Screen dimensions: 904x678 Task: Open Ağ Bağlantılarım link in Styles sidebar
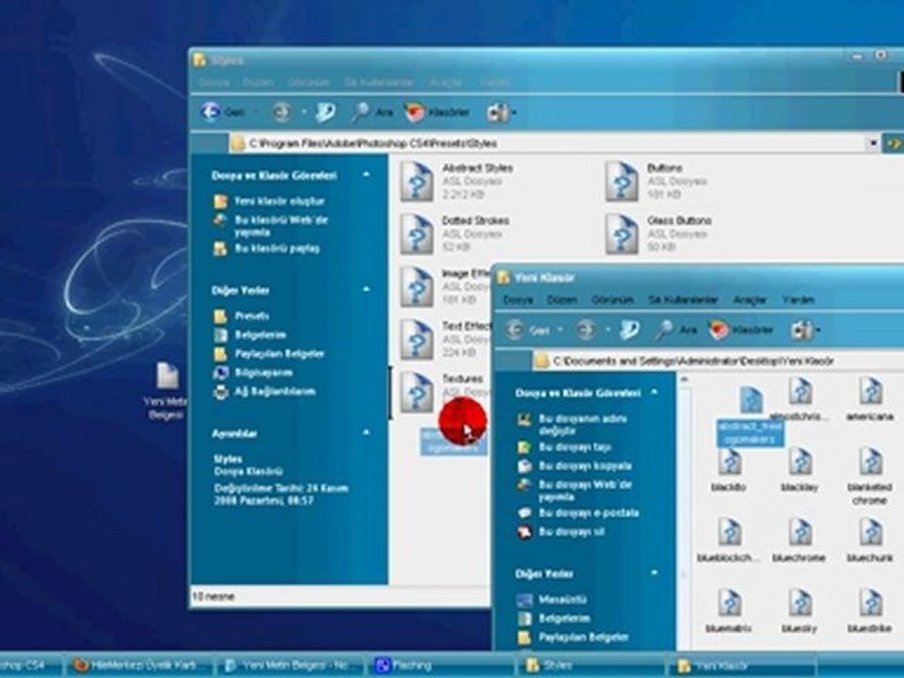point(265,392)
